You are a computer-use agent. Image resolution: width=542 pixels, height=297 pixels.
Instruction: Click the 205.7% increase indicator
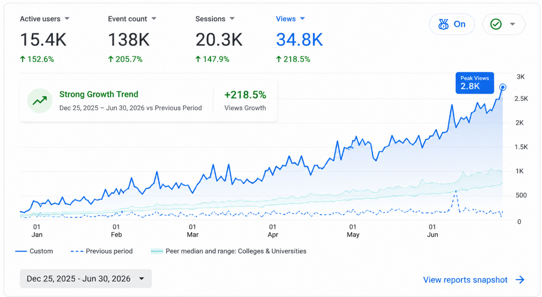pos(125,59)
